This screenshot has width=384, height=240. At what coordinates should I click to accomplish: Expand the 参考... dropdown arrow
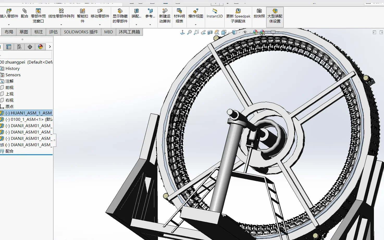150,25
